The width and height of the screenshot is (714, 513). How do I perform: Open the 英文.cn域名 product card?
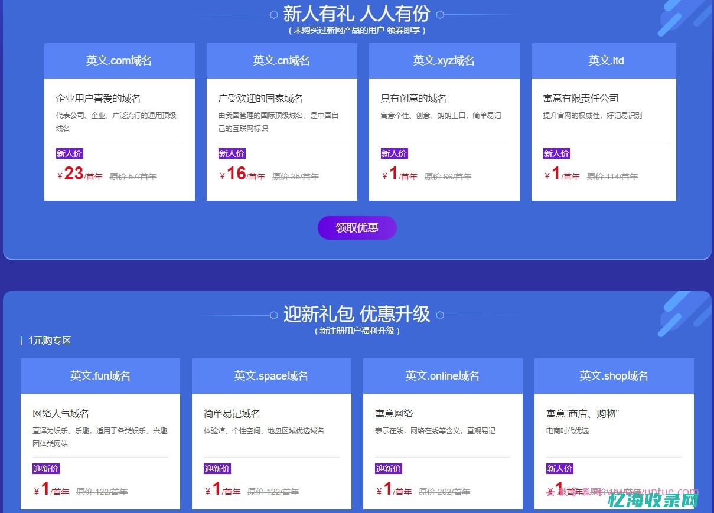282,60
